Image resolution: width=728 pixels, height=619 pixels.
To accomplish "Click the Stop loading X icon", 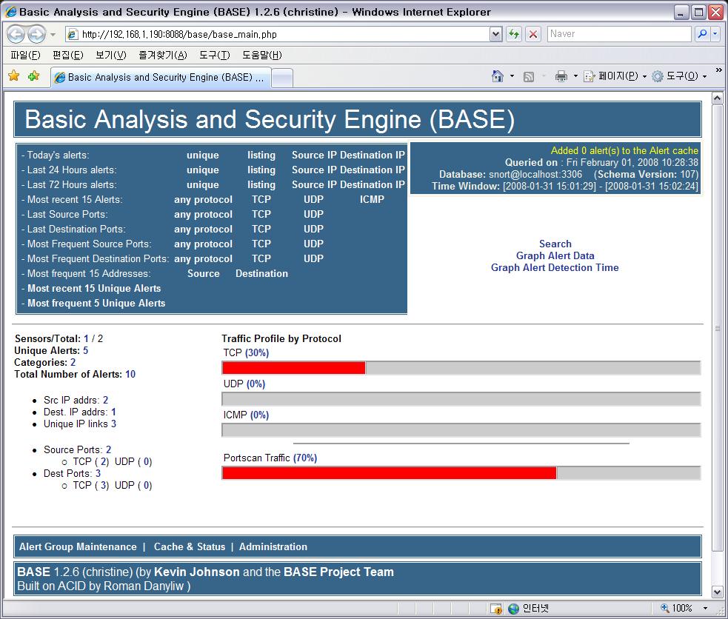I will click(x=533, y=34).
